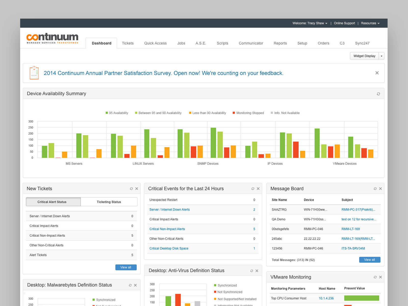Switch to the Ticketing Status tab
Viewport: 408px width, 306px height.
[x=109, y=202]
